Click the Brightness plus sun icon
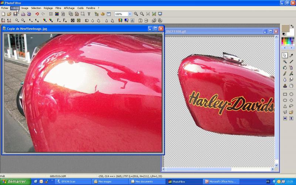 point(23,20)
